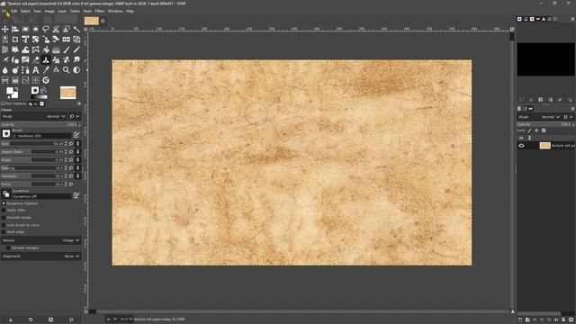The image size is (576, 324).
Task: Open tool options Mode dropdown
Action: [34, 116]
